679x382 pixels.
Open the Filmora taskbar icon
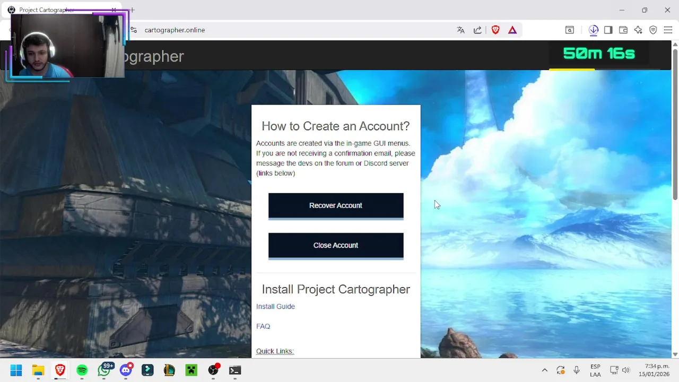[147, 370]
